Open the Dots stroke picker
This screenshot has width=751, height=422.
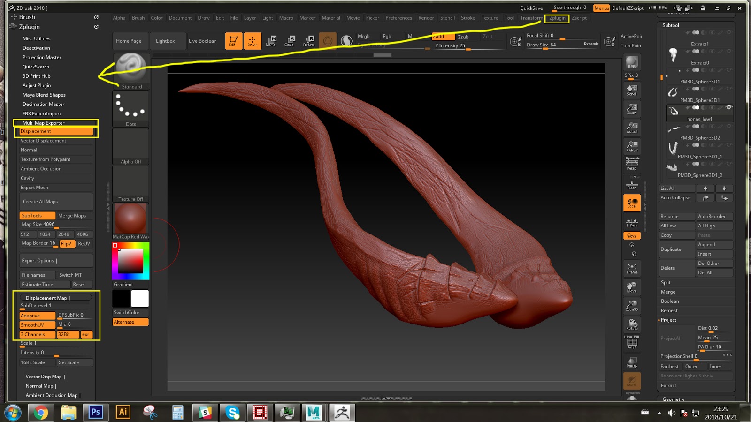click(131, 109)
